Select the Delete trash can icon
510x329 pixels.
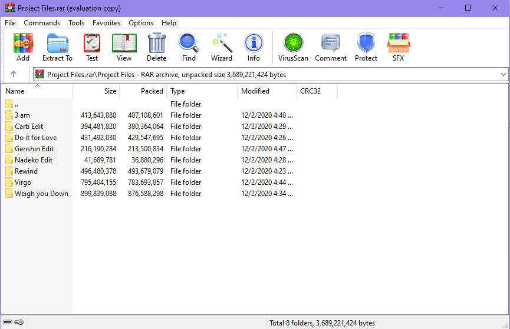click(157, 43)
